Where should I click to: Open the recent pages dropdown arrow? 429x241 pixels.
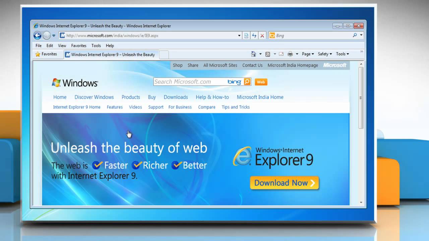coord(54,35)
